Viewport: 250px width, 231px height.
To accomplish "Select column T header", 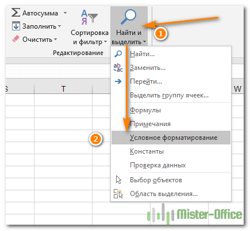I will click(63, 89).
